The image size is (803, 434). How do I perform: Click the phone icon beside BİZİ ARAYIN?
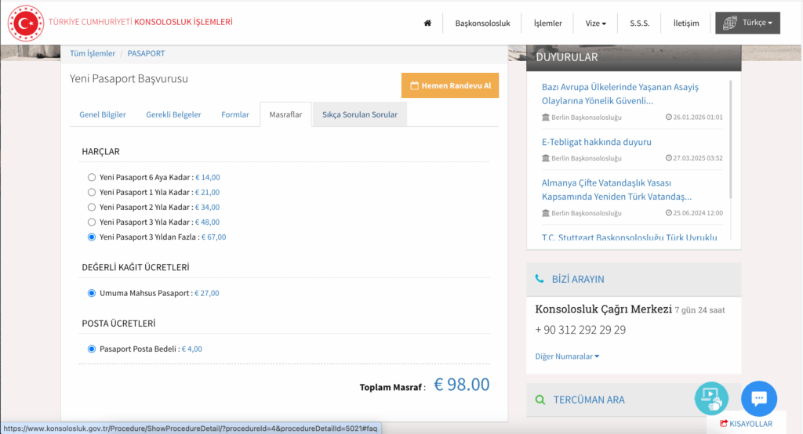pos(540,279)
